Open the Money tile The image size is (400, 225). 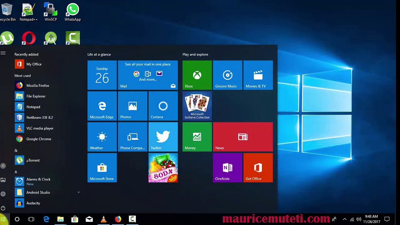click(x=197, y=137)
